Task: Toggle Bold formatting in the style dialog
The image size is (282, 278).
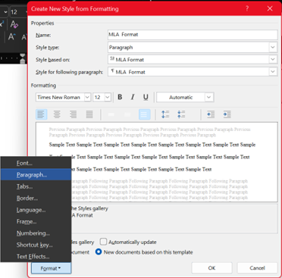Action: coord(120,97)
